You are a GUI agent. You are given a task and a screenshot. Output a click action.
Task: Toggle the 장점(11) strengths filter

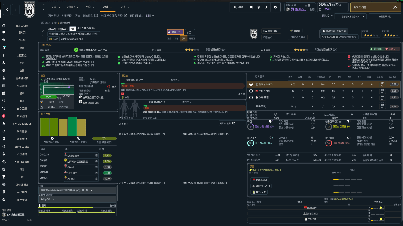pyautogui.click(x=376, y=49)
